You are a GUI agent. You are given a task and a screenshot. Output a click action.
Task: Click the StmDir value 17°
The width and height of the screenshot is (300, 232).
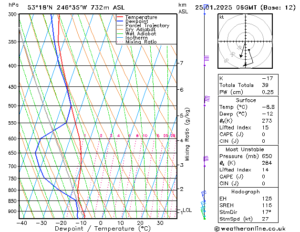tap(267, 212)
